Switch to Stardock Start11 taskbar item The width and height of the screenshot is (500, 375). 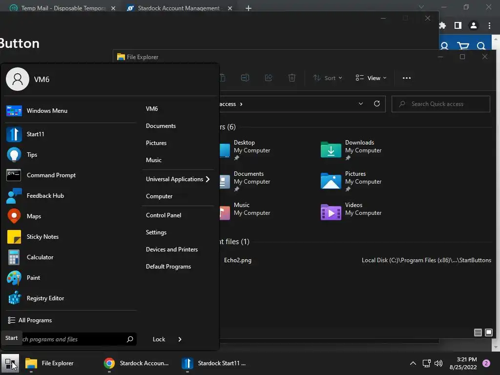pyautogui.click(x=214, y=363)
